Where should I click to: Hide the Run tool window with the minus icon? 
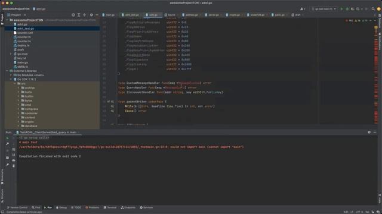375,132
